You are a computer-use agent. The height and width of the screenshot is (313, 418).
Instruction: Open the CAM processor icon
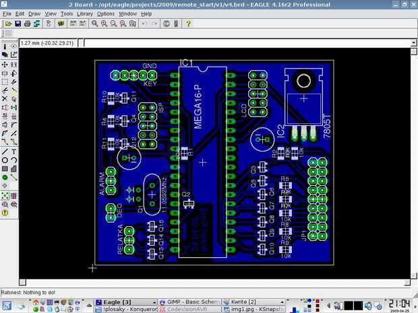click(37, 24)
